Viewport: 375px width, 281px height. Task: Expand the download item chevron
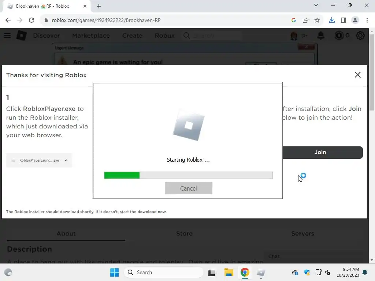(x=66, y=160)
